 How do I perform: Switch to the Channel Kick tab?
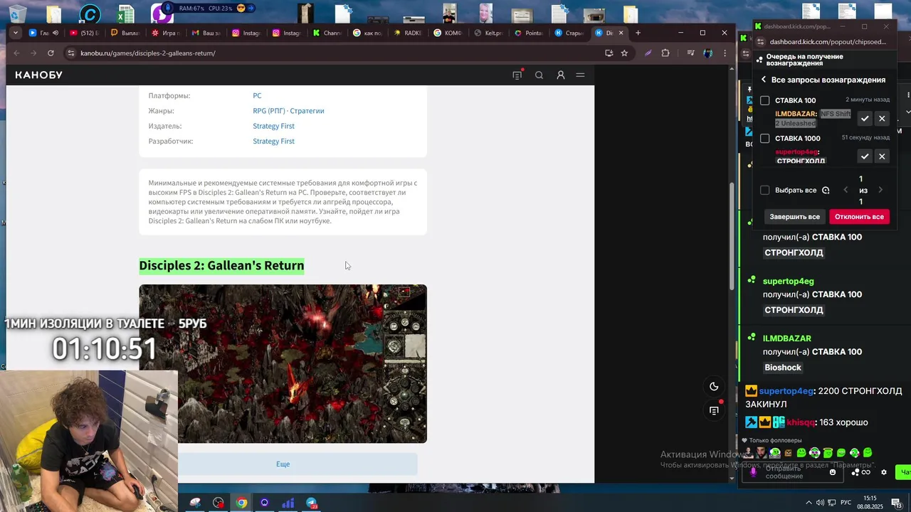click(x=327, y=33)
